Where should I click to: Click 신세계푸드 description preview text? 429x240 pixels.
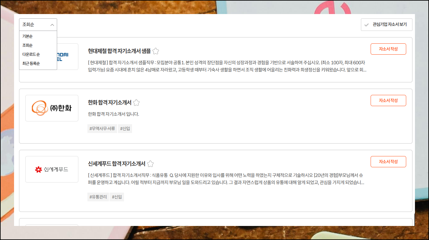(x=226, y=179)
